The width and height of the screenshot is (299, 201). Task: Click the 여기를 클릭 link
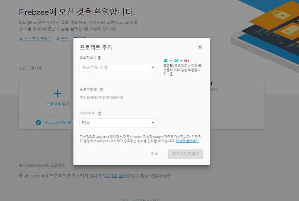click(116, 176)
